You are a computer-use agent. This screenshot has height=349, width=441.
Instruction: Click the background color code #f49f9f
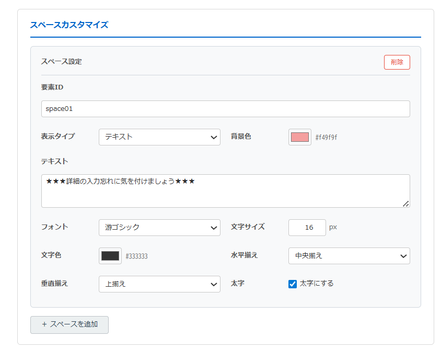[326, 138]
